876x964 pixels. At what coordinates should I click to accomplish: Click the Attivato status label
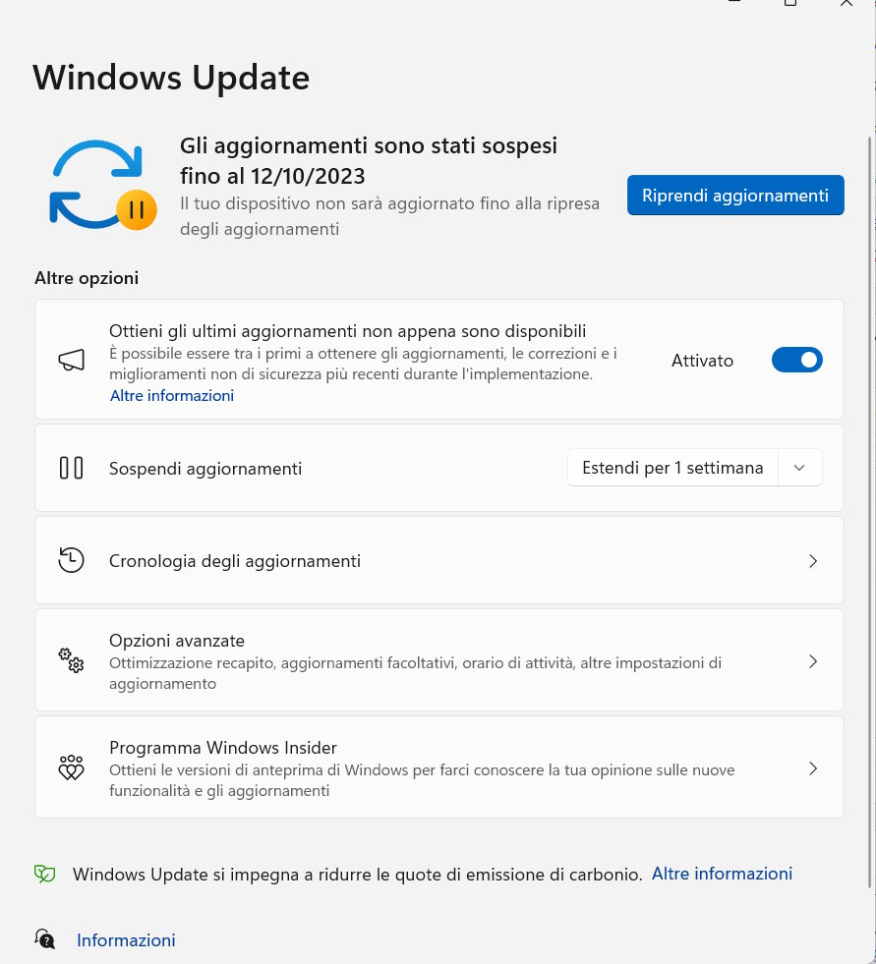click(x=702, y=361)
